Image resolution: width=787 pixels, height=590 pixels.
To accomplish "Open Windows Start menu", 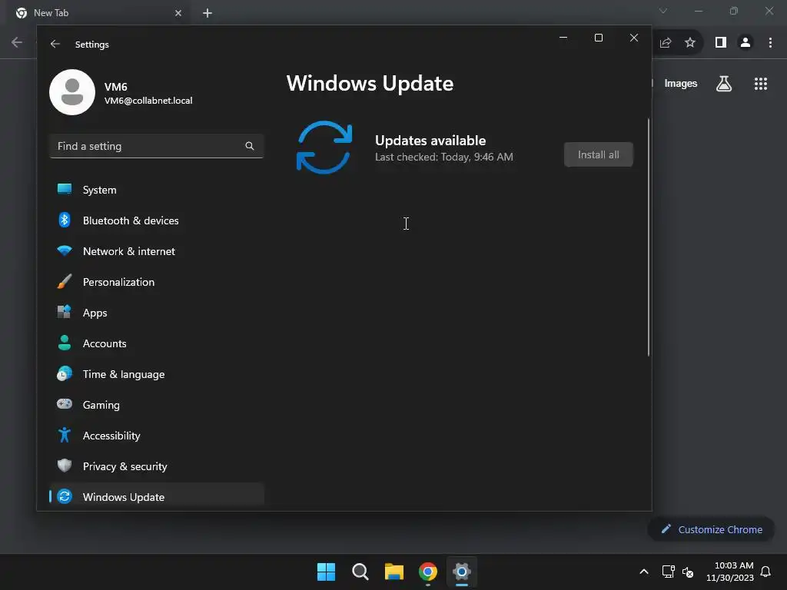I will tap(326, 572).
